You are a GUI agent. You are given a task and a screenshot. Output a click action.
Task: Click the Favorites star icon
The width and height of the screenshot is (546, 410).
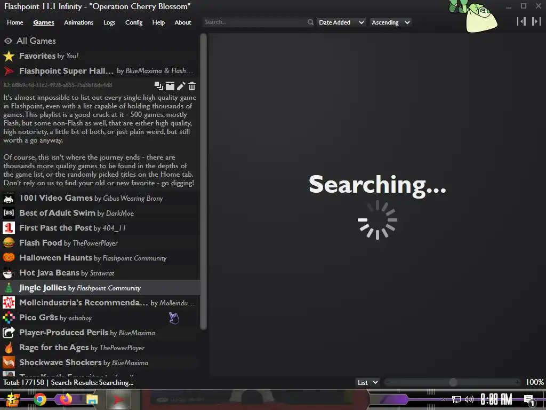click(9, 56)
